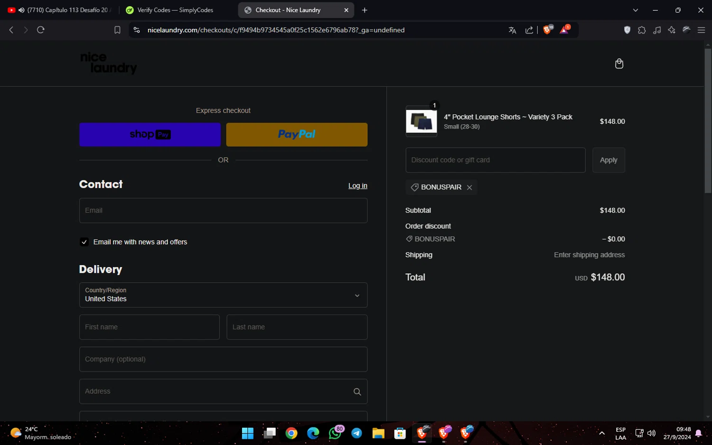Open the volume speaker tray icon
Viewport: 712px width, 445px height.
coord(651,433)
